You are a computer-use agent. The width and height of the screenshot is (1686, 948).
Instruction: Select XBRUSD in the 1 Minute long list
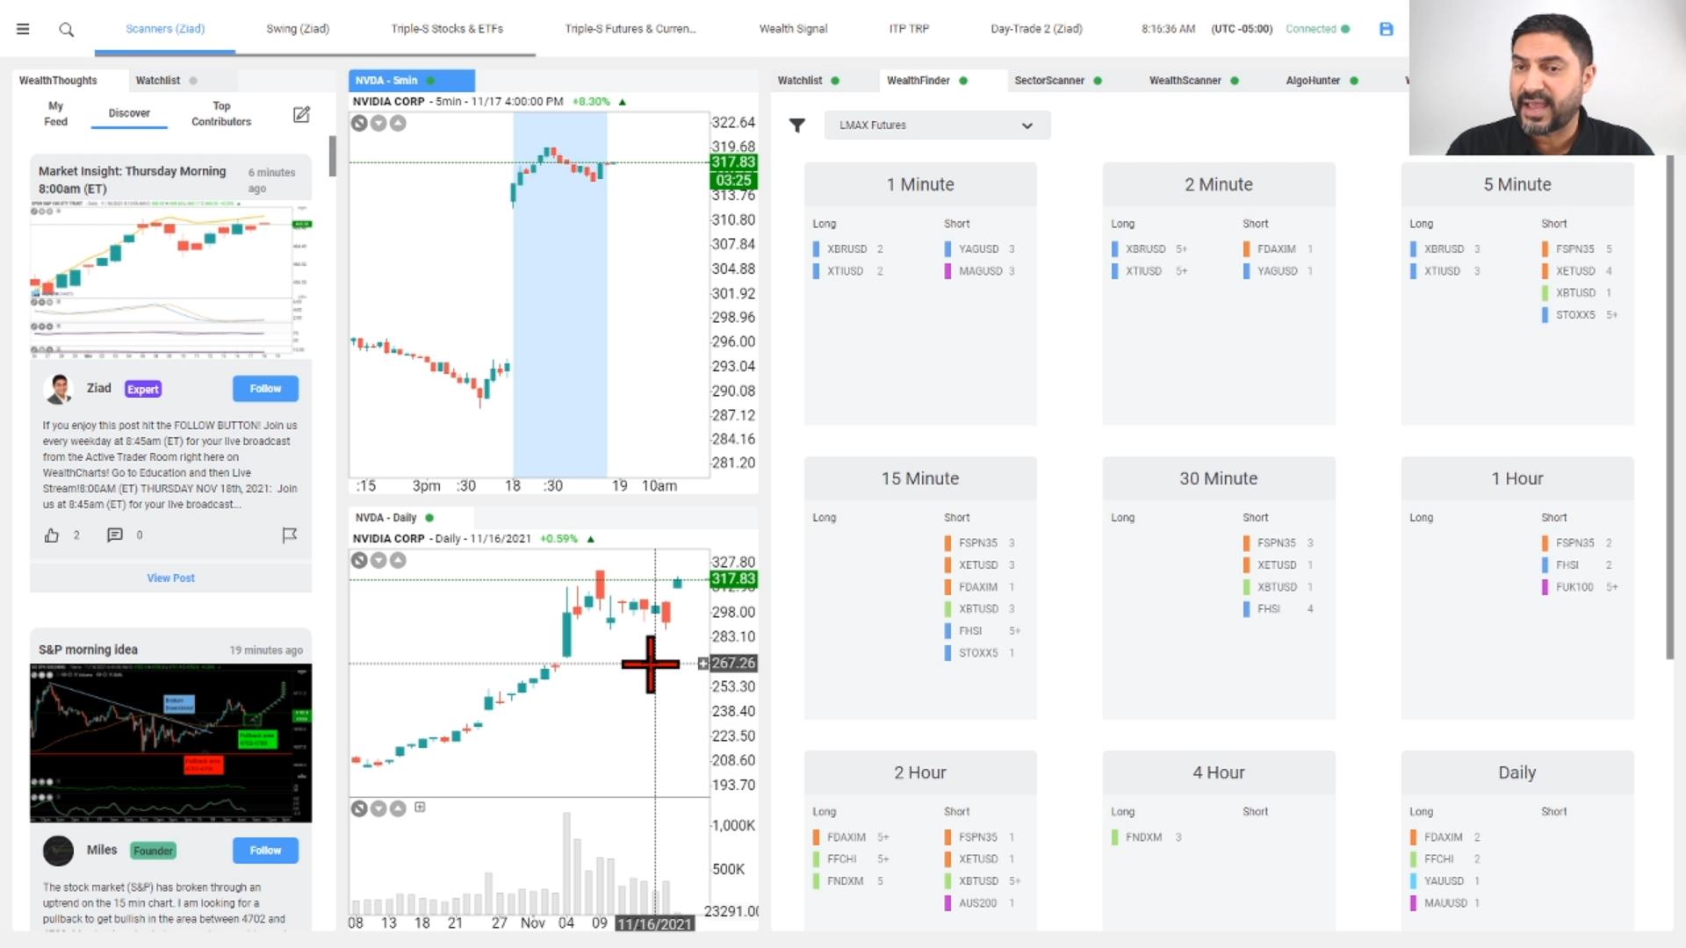[x=847, y=249]
